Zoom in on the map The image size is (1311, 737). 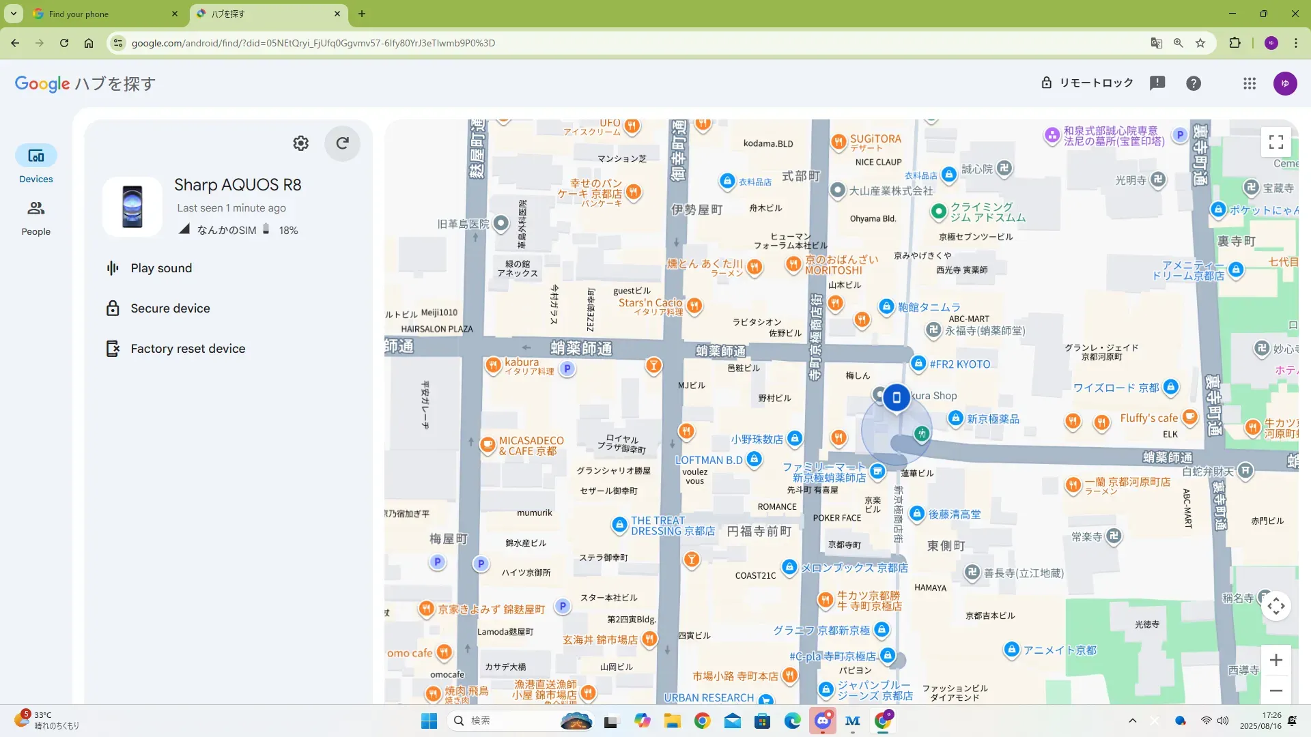[x=1275, y=660]
